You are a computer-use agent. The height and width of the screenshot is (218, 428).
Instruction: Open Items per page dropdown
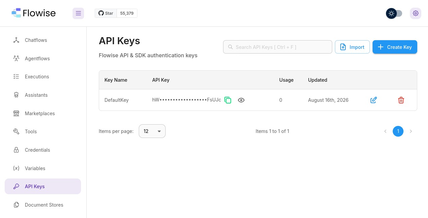(152, 131)
